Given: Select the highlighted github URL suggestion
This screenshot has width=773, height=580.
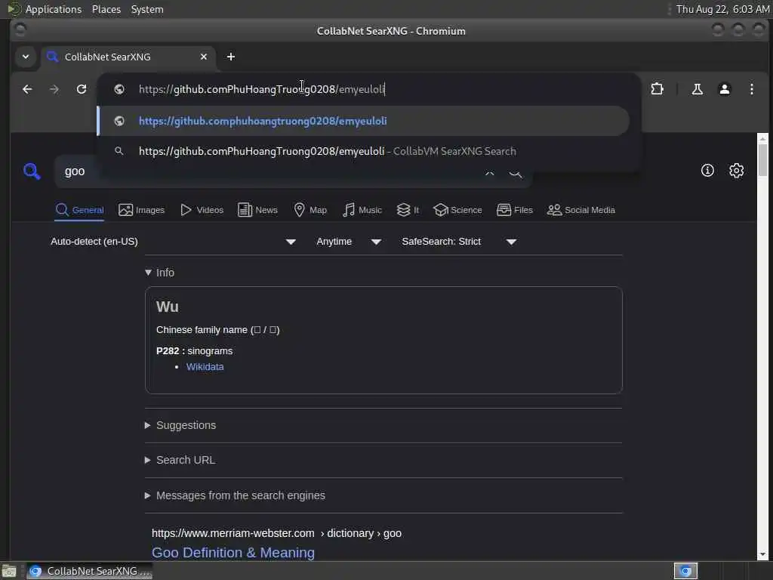Looking at the screenshot, I should (363, 121).
